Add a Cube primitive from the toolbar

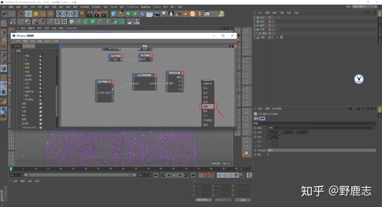(114, 14)
